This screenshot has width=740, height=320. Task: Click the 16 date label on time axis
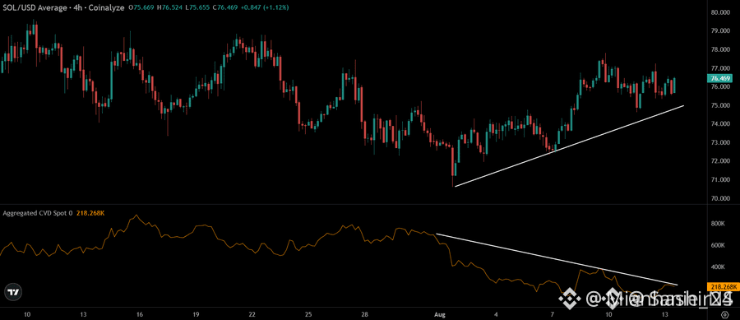point(140,314)
